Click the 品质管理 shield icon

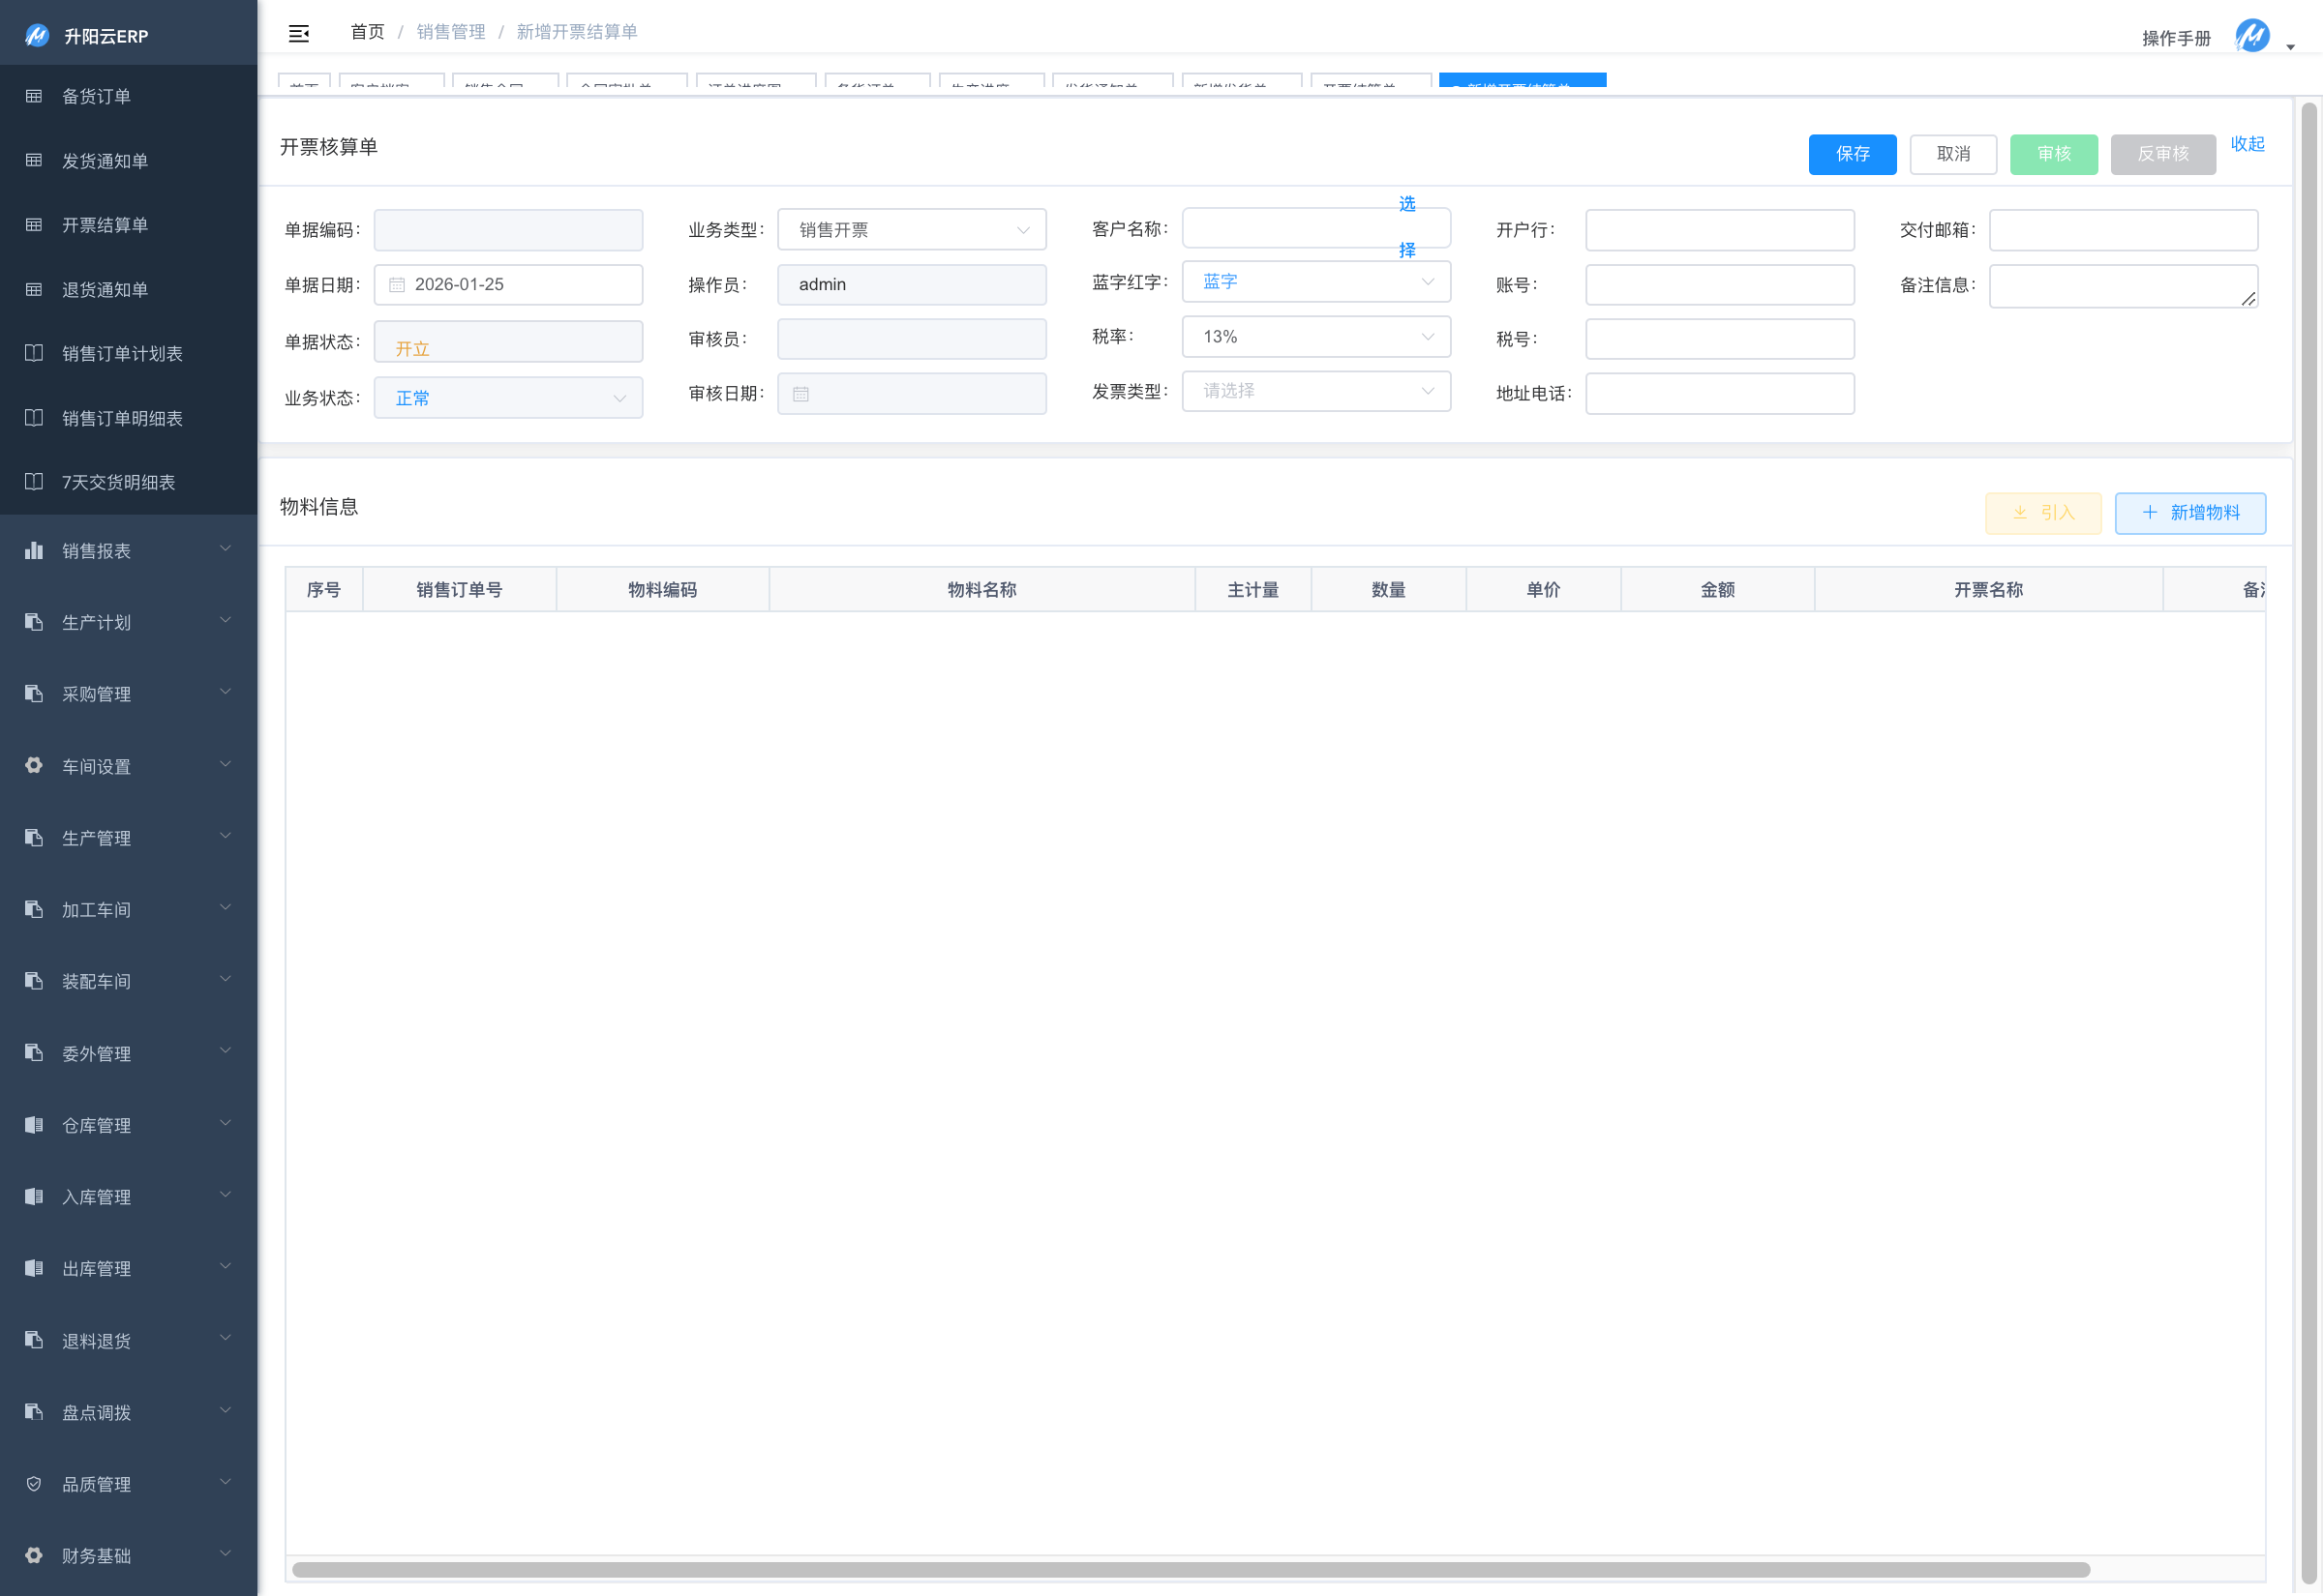[x=34, y=1484]
